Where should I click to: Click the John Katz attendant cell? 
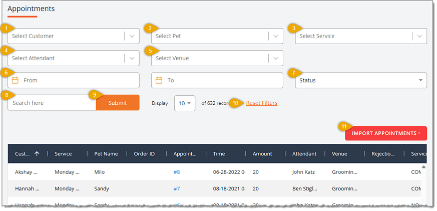coord(303,172)
